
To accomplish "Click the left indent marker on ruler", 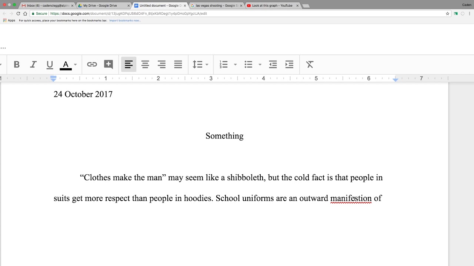I will pos(53,79).
